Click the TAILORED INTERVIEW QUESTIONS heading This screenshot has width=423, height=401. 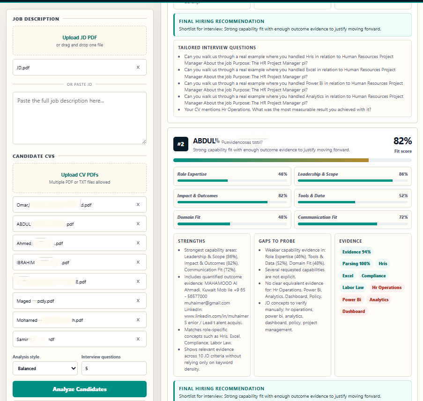[216, 47]
